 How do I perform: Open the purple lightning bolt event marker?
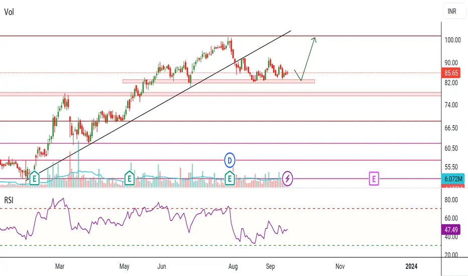tap(287, 179)
